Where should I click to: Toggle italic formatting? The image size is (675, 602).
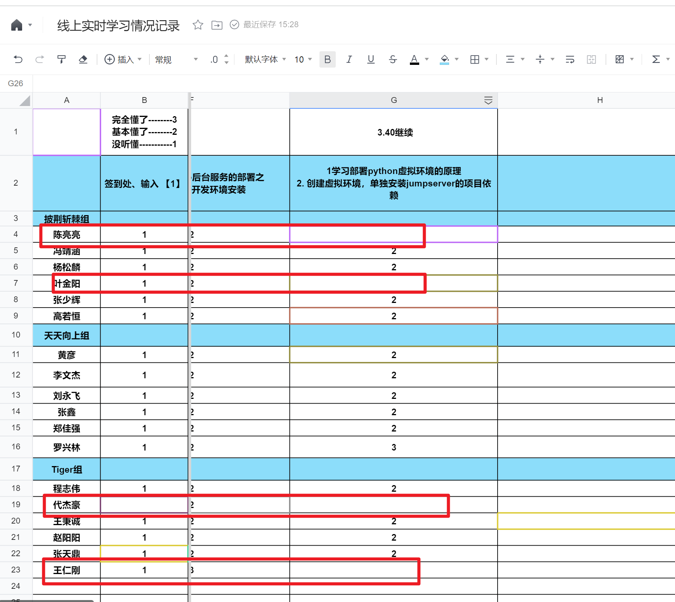point(349,59)
